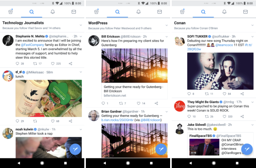The width and height of the screenshot is (256, 168).
Task: Share They Might Be Giants tweet
Action: click(x=242, y=116)
